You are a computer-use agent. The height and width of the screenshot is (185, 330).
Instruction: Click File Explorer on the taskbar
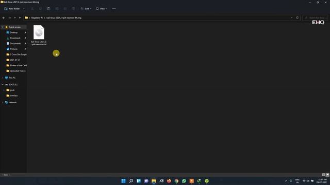(154, 181)
